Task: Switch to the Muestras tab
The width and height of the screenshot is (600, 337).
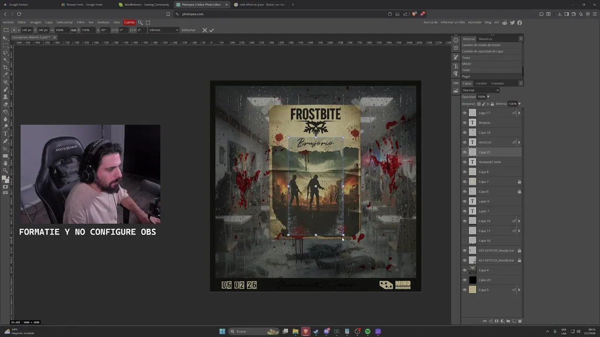Action: point(485,39)
